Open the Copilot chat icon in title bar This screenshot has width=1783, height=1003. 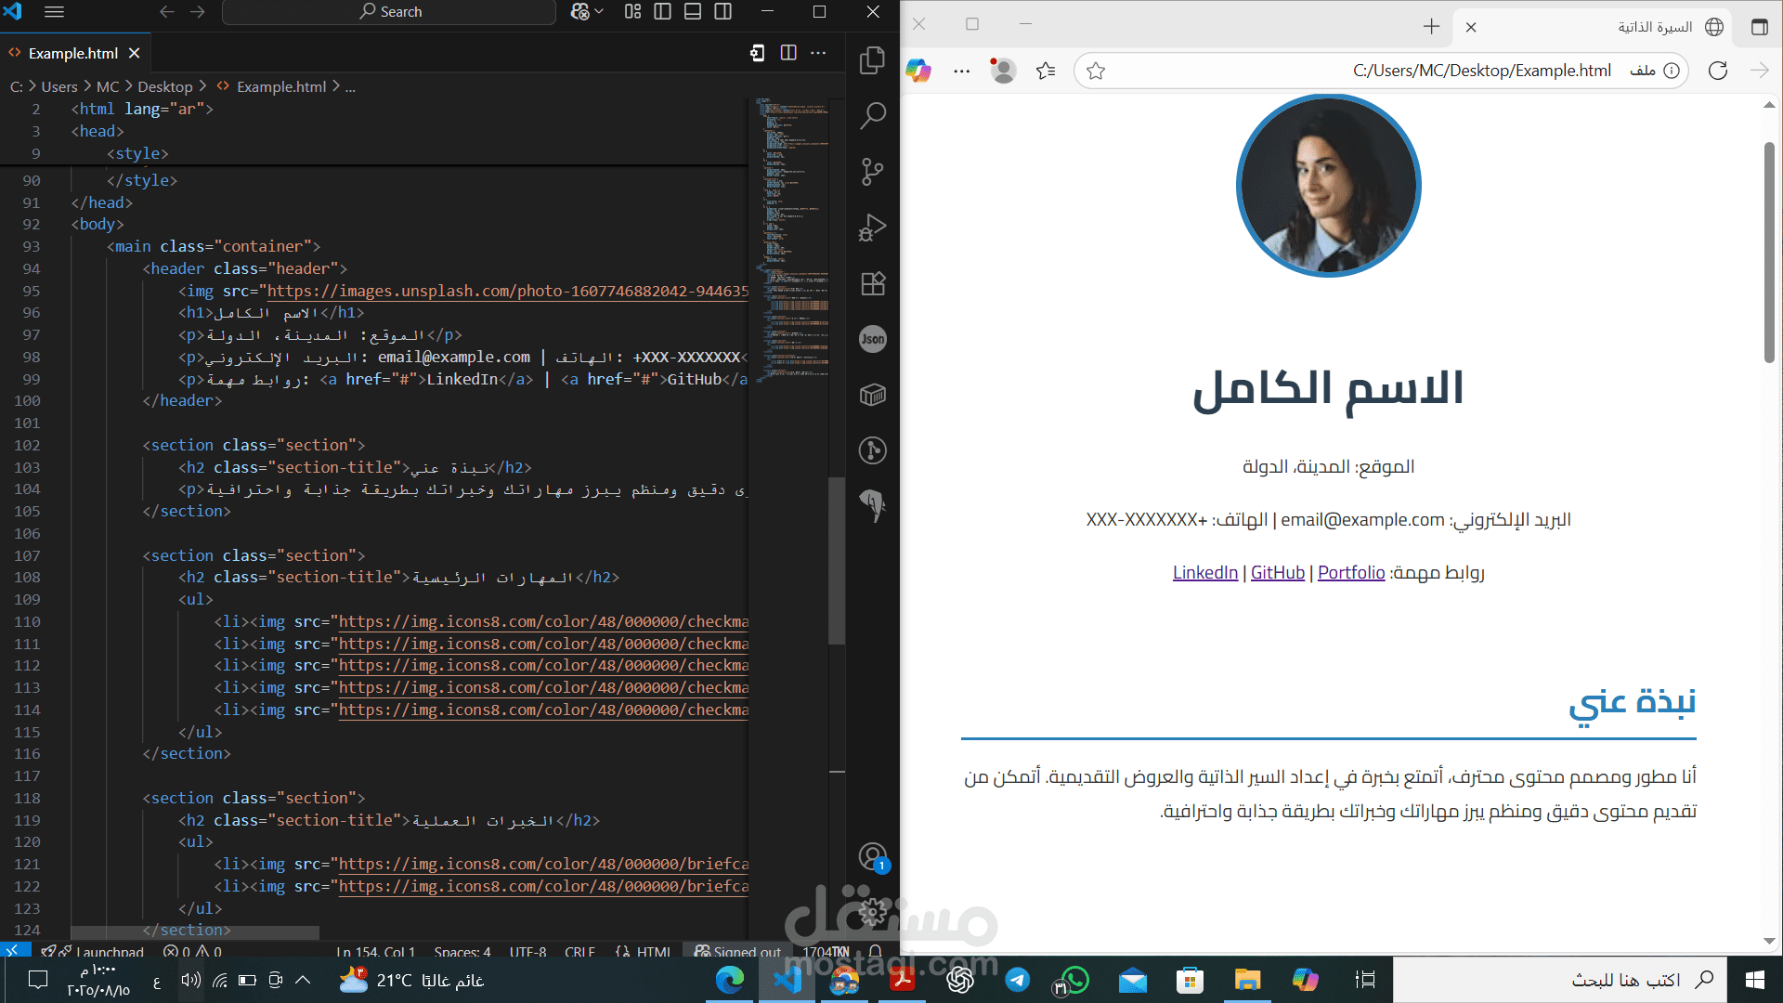(x=580, y=12)
